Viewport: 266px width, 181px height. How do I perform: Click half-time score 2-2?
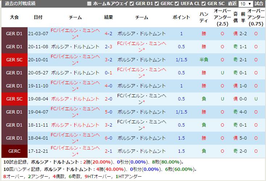click(x=243, y=34)
